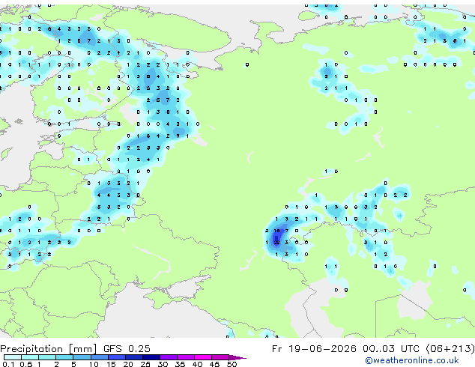Click the 5–10 mm legend color box
Viewport: 475px width, 367px height.
coord(82,357)
